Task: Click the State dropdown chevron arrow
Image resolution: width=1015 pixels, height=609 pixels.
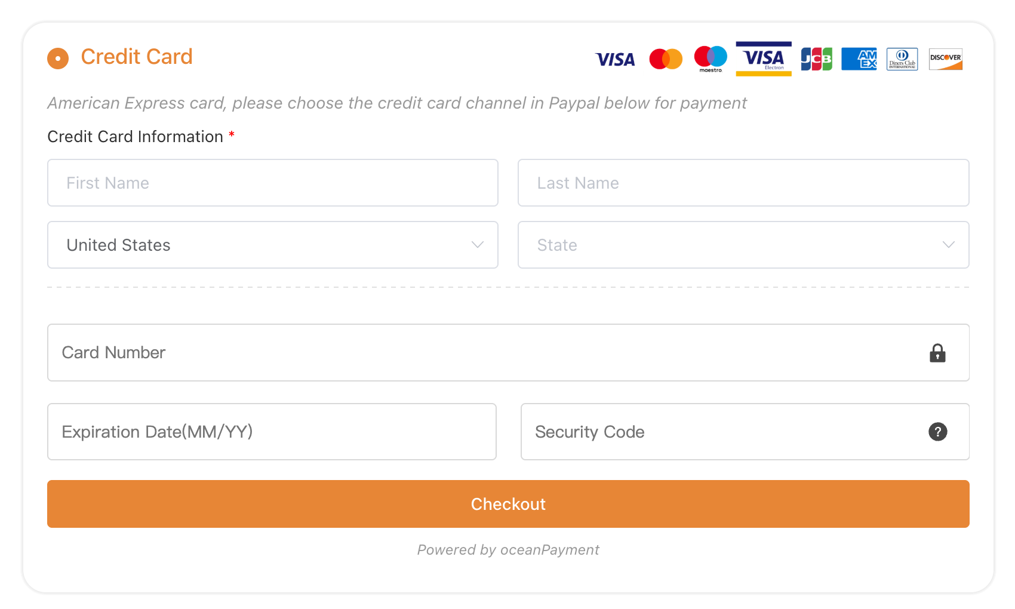Action: 948,245
